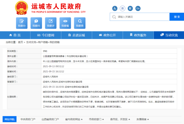The width and height of the screenshot is (184, 124).
Task: Click the 我要查 magnifier icon button
Action: [x=80, y=23]
